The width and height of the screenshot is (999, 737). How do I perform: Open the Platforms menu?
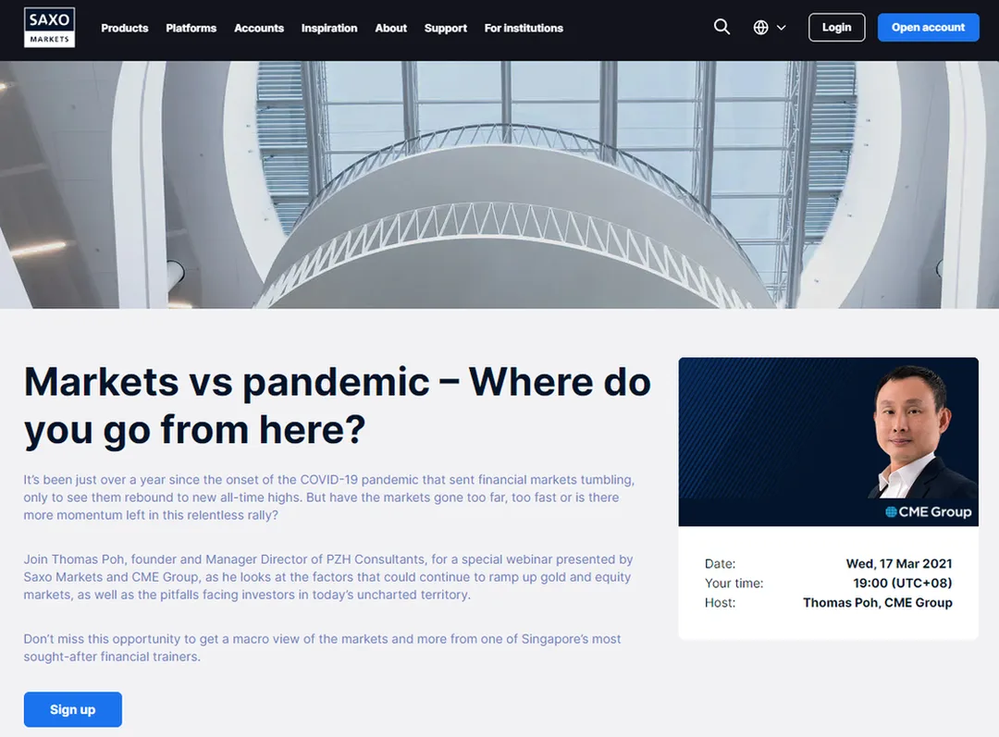point(191,28)
